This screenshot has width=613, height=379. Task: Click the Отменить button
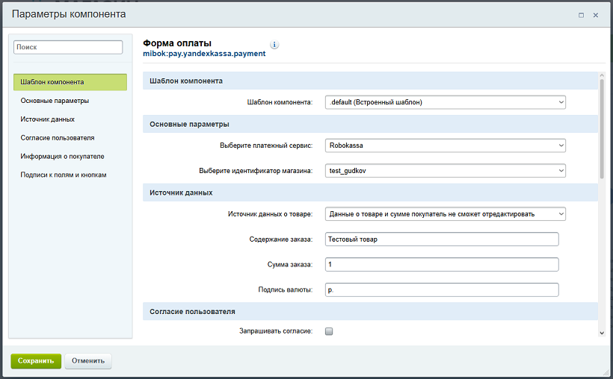88,361
